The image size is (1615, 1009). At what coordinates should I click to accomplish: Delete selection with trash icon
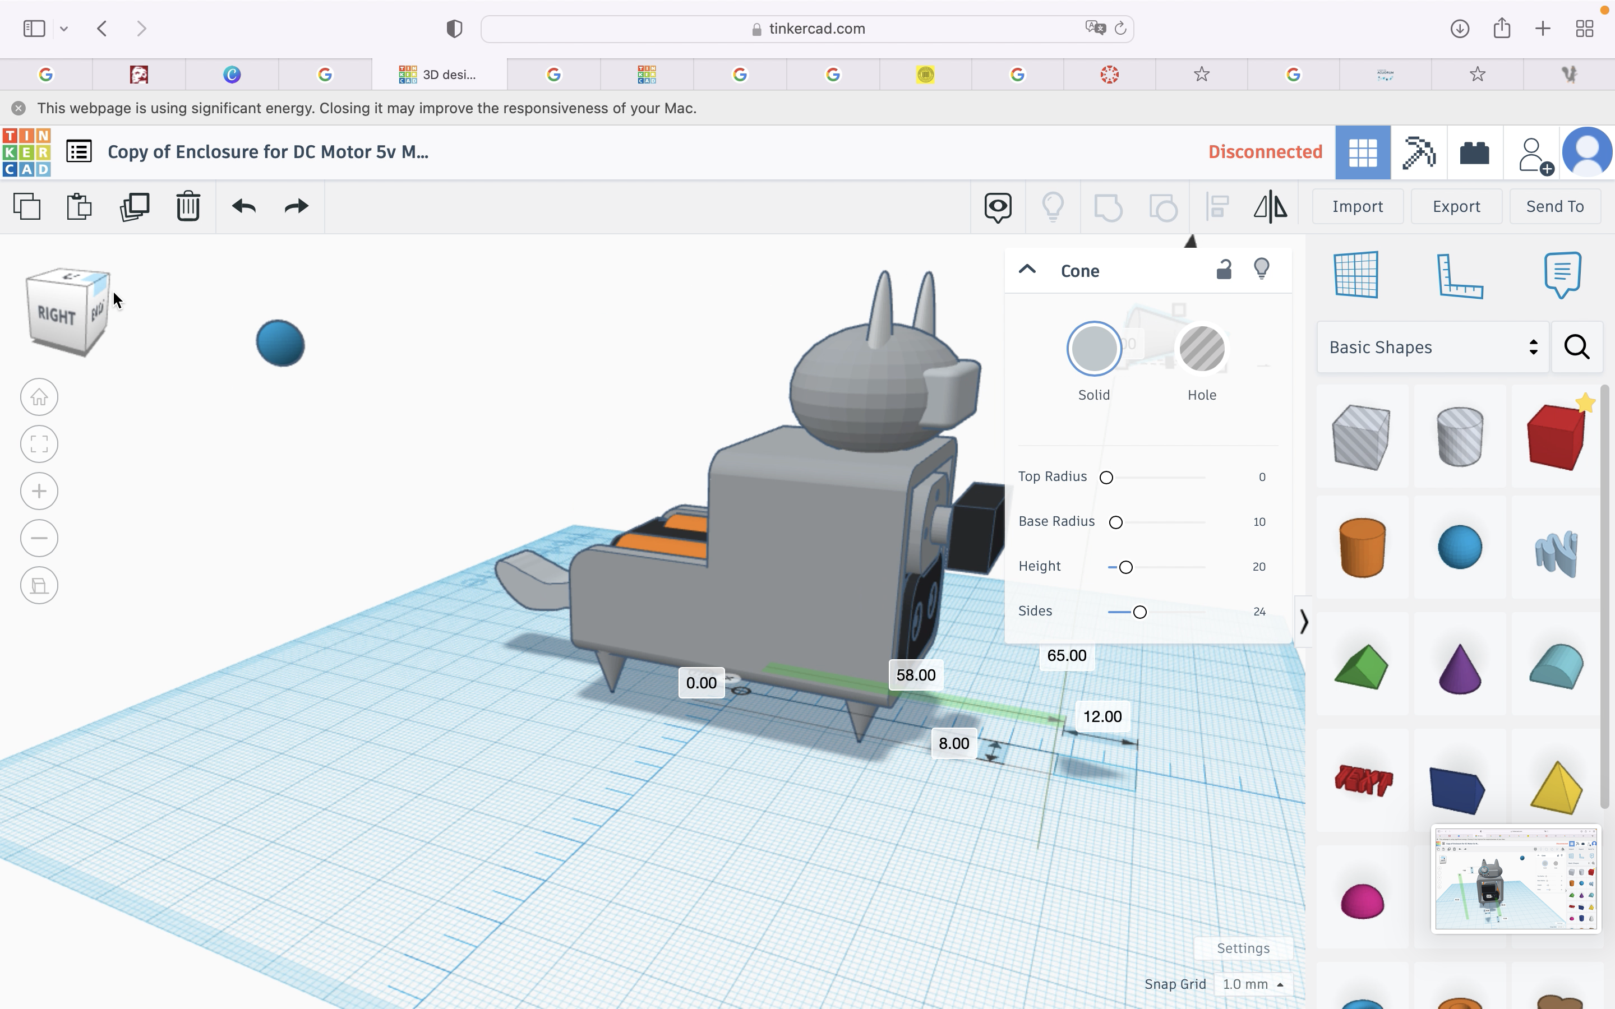[x=188, y=206]
